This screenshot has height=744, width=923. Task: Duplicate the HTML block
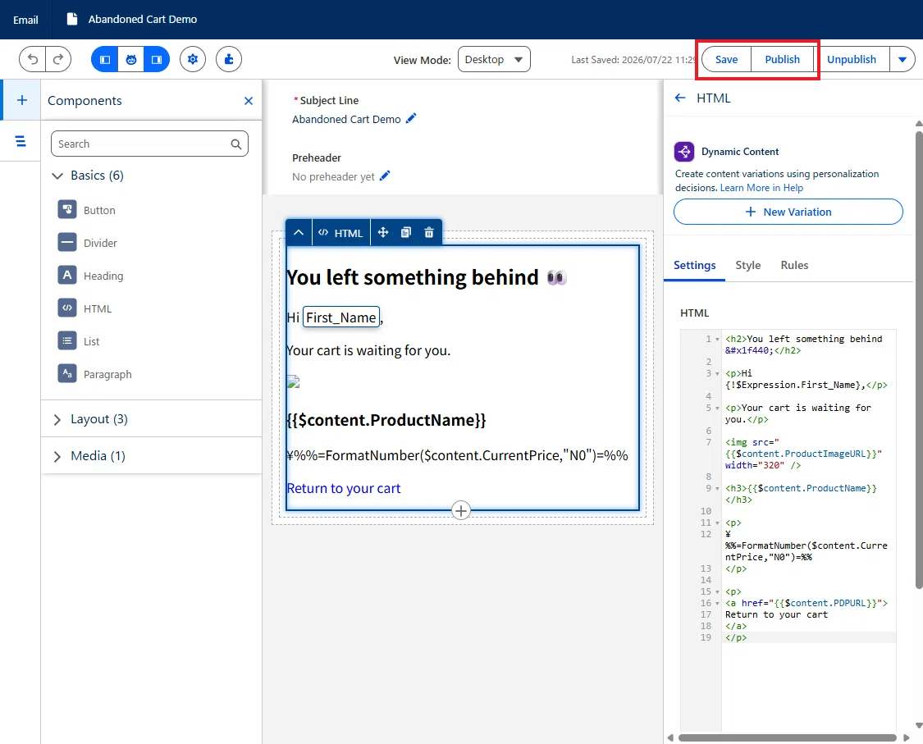(x=405, y=232)
